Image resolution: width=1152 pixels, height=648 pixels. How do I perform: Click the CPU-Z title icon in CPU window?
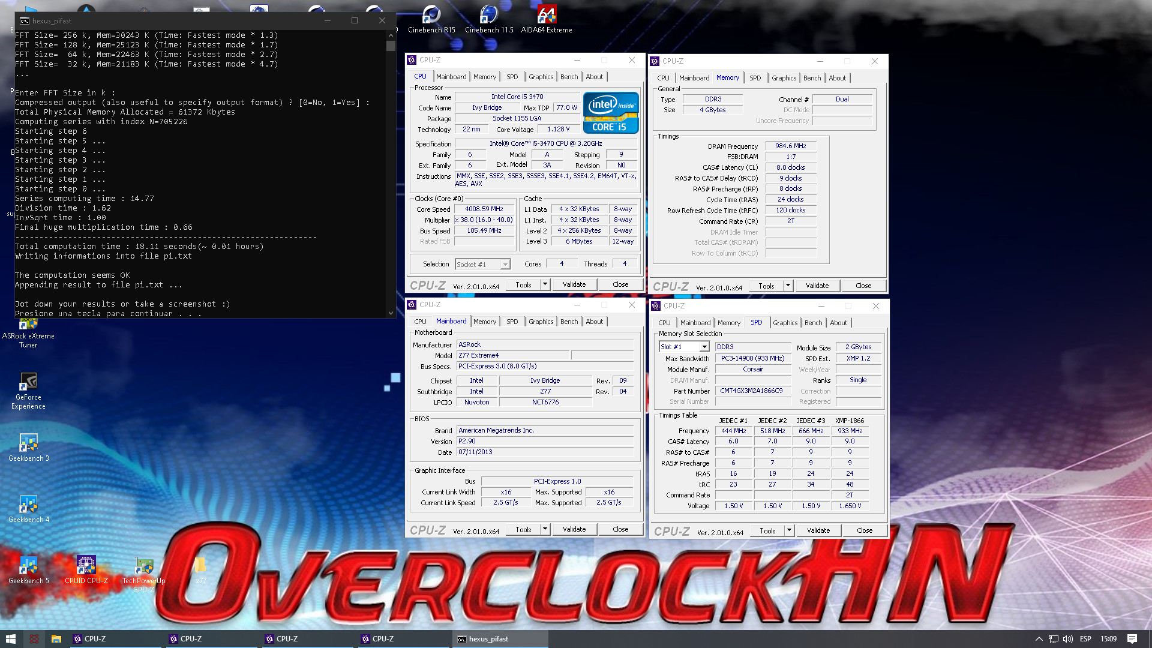(x=412, y=60)
